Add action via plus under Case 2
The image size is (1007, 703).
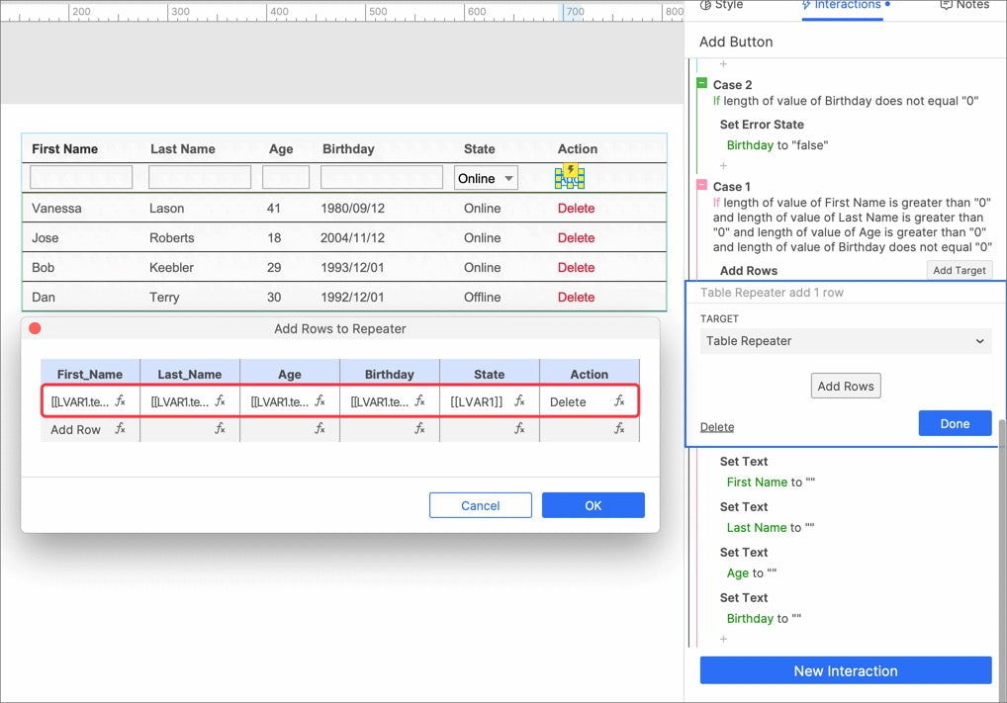(x=723, y=166)
